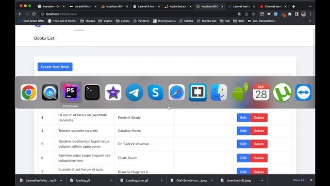Select Android File Transfer in app switcher

[x=240, y=92]
